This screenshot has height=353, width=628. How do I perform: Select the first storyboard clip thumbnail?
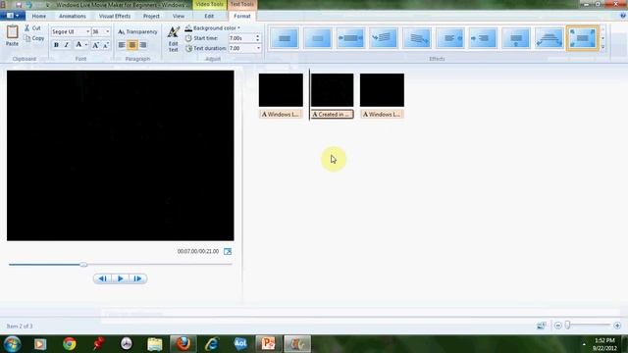coord(281,89)
